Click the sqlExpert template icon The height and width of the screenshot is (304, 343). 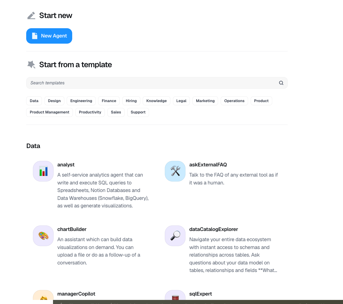click(x=175, y=295)
